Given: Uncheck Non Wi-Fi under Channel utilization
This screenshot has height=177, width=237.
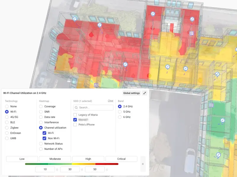Looking at the screenshot, I should tap(44, 138).
